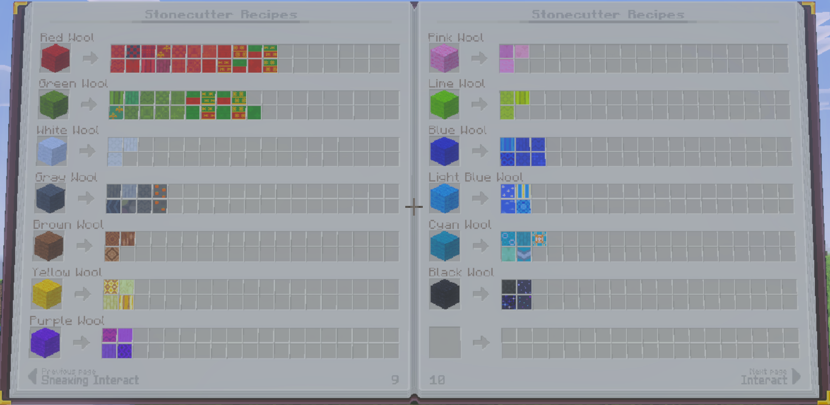Click the 'Gray Wool' recipe label
The image size is (830, 405).
(66, 177)
